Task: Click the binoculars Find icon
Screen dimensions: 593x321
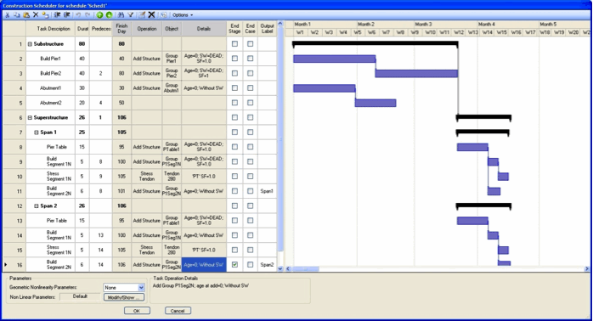Action: (x=121, y=15)
